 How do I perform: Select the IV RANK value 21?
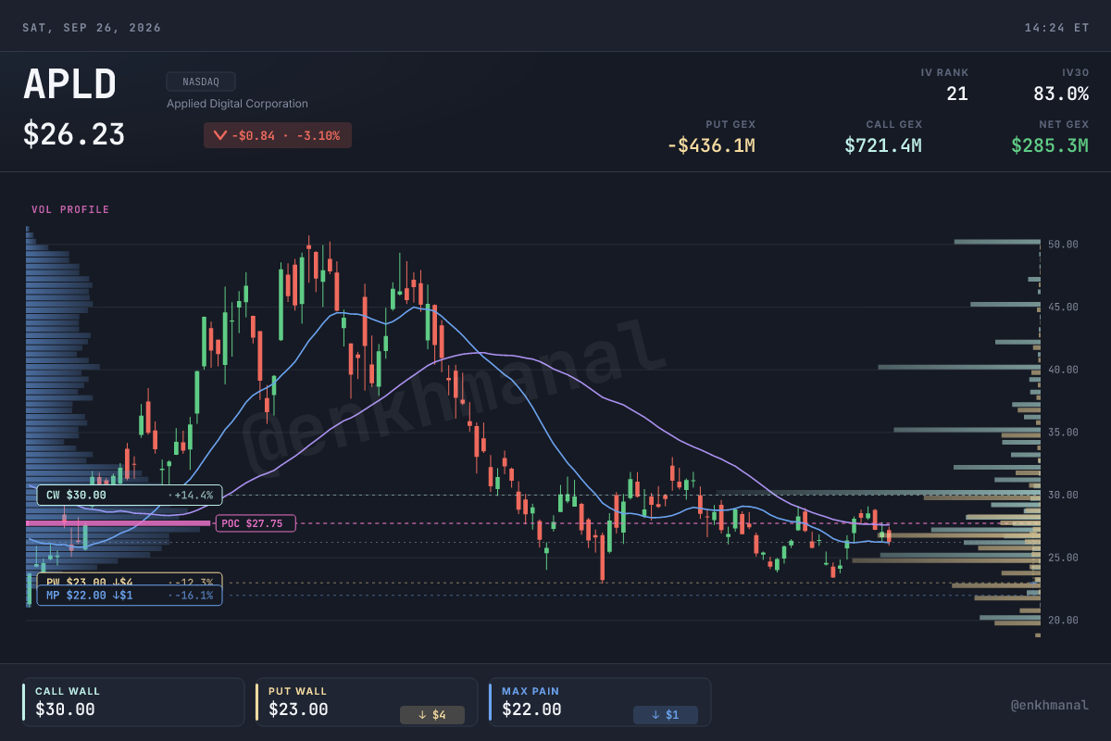[956, 94]
